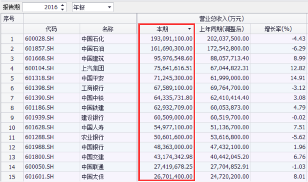Click prior-year value 69,764,700.00
Viewport: 308px width, 182px height.
point(230,88)
